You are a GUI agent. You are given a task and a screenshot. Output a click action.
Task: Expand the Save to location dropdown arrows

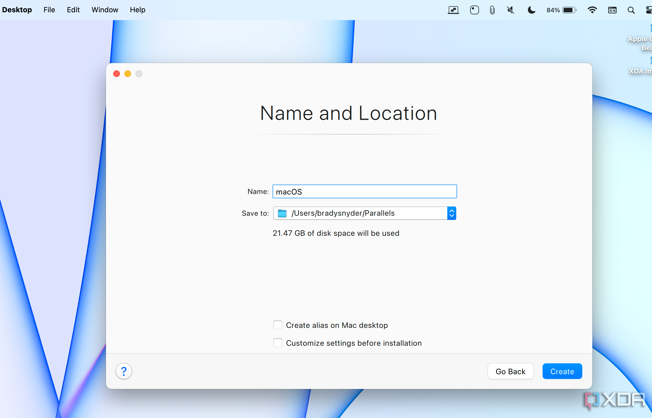(452, 213)
